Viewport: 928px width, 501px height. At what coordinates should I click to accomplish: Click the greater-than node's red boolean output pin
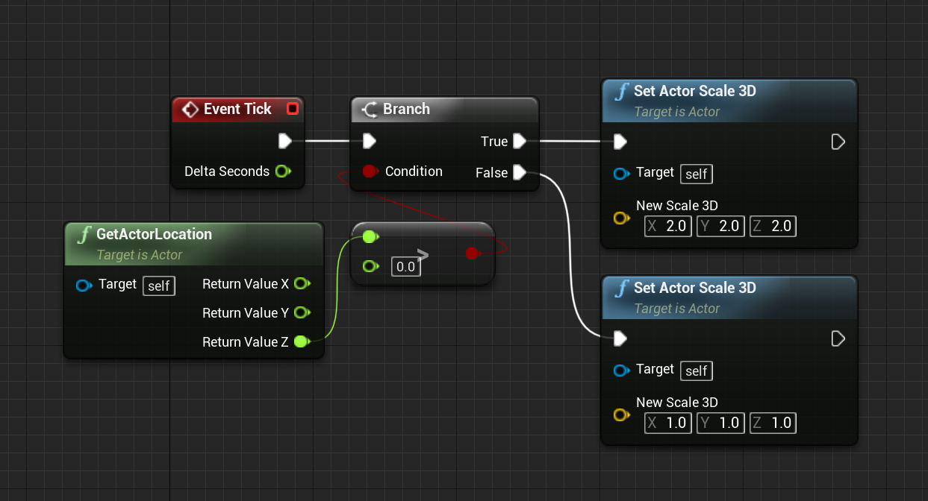pyautogui.click(x=471, y=253)
